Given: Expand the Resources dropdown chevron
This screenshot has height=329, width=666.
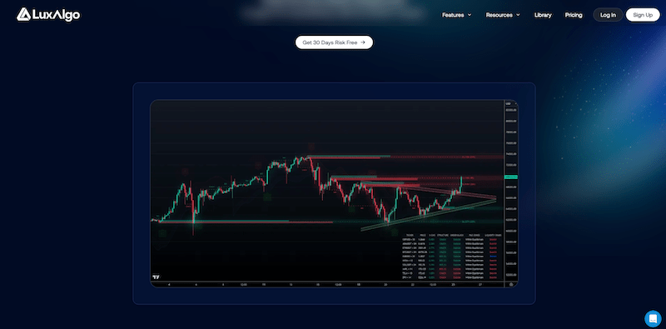Looking at the screenshot, I should click(518, 15).
